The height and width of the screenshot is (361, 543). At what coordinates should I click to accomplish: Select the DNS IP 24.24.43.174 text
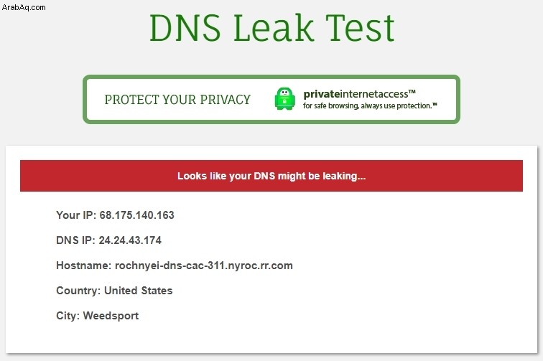pos(108,240)
